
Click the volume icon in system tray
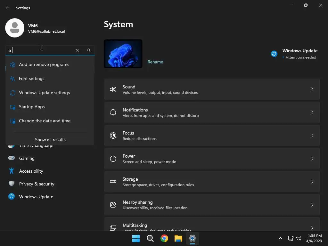[x=299, y=238]
